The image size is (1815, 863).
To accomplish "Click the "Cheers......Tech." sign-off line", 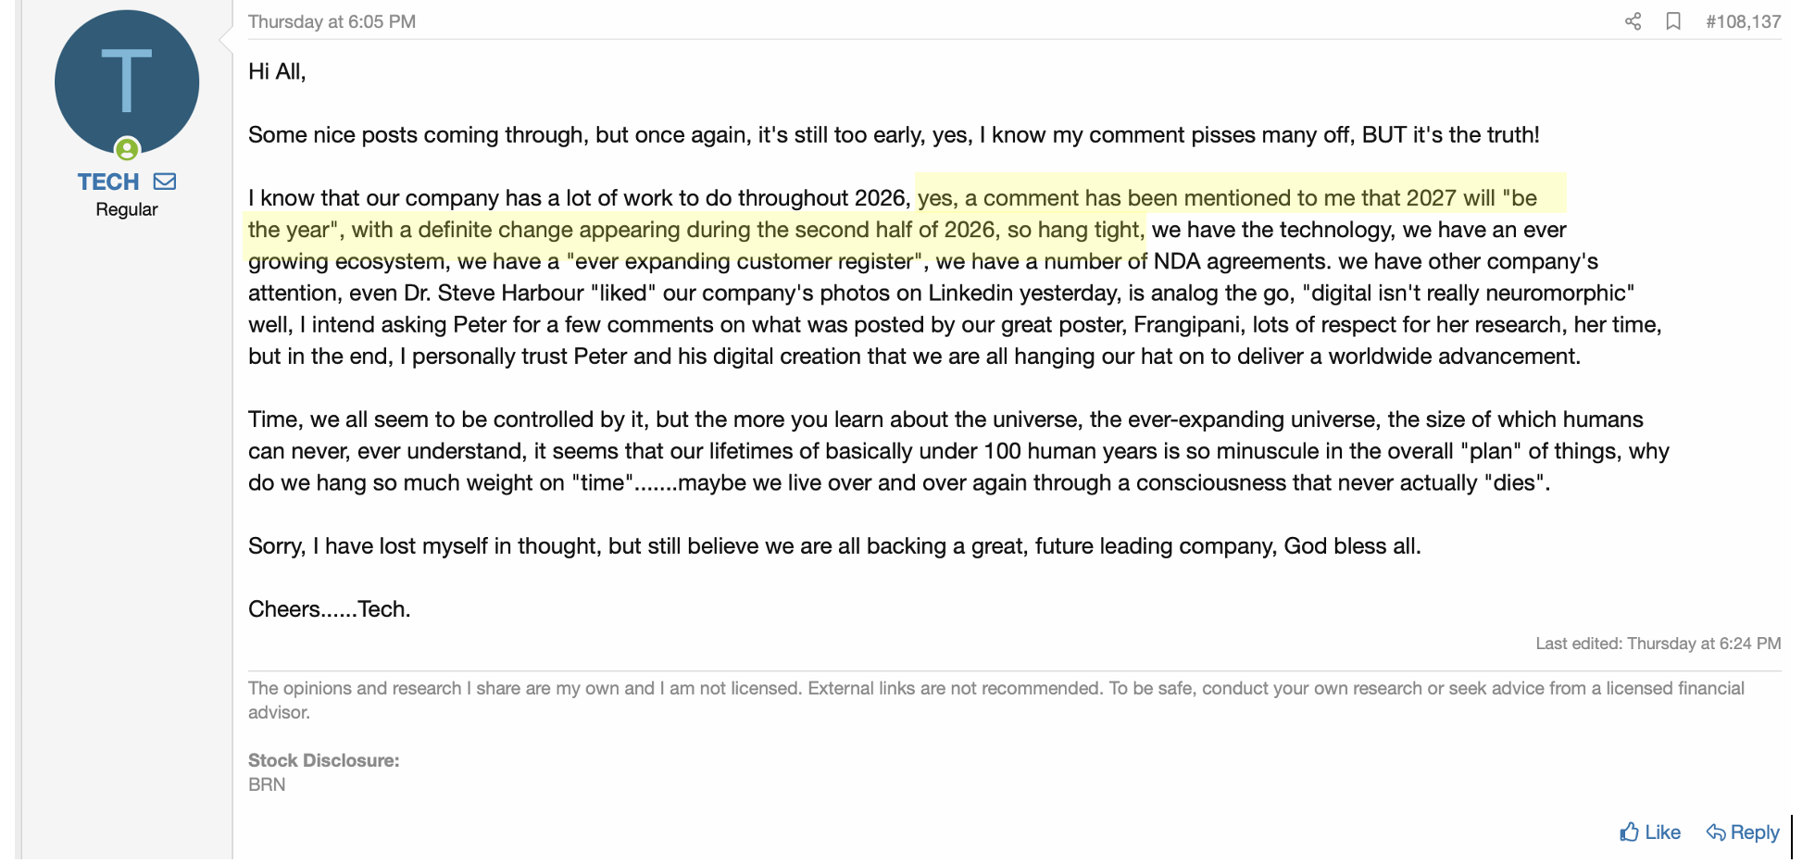I will tap(329, 609).
